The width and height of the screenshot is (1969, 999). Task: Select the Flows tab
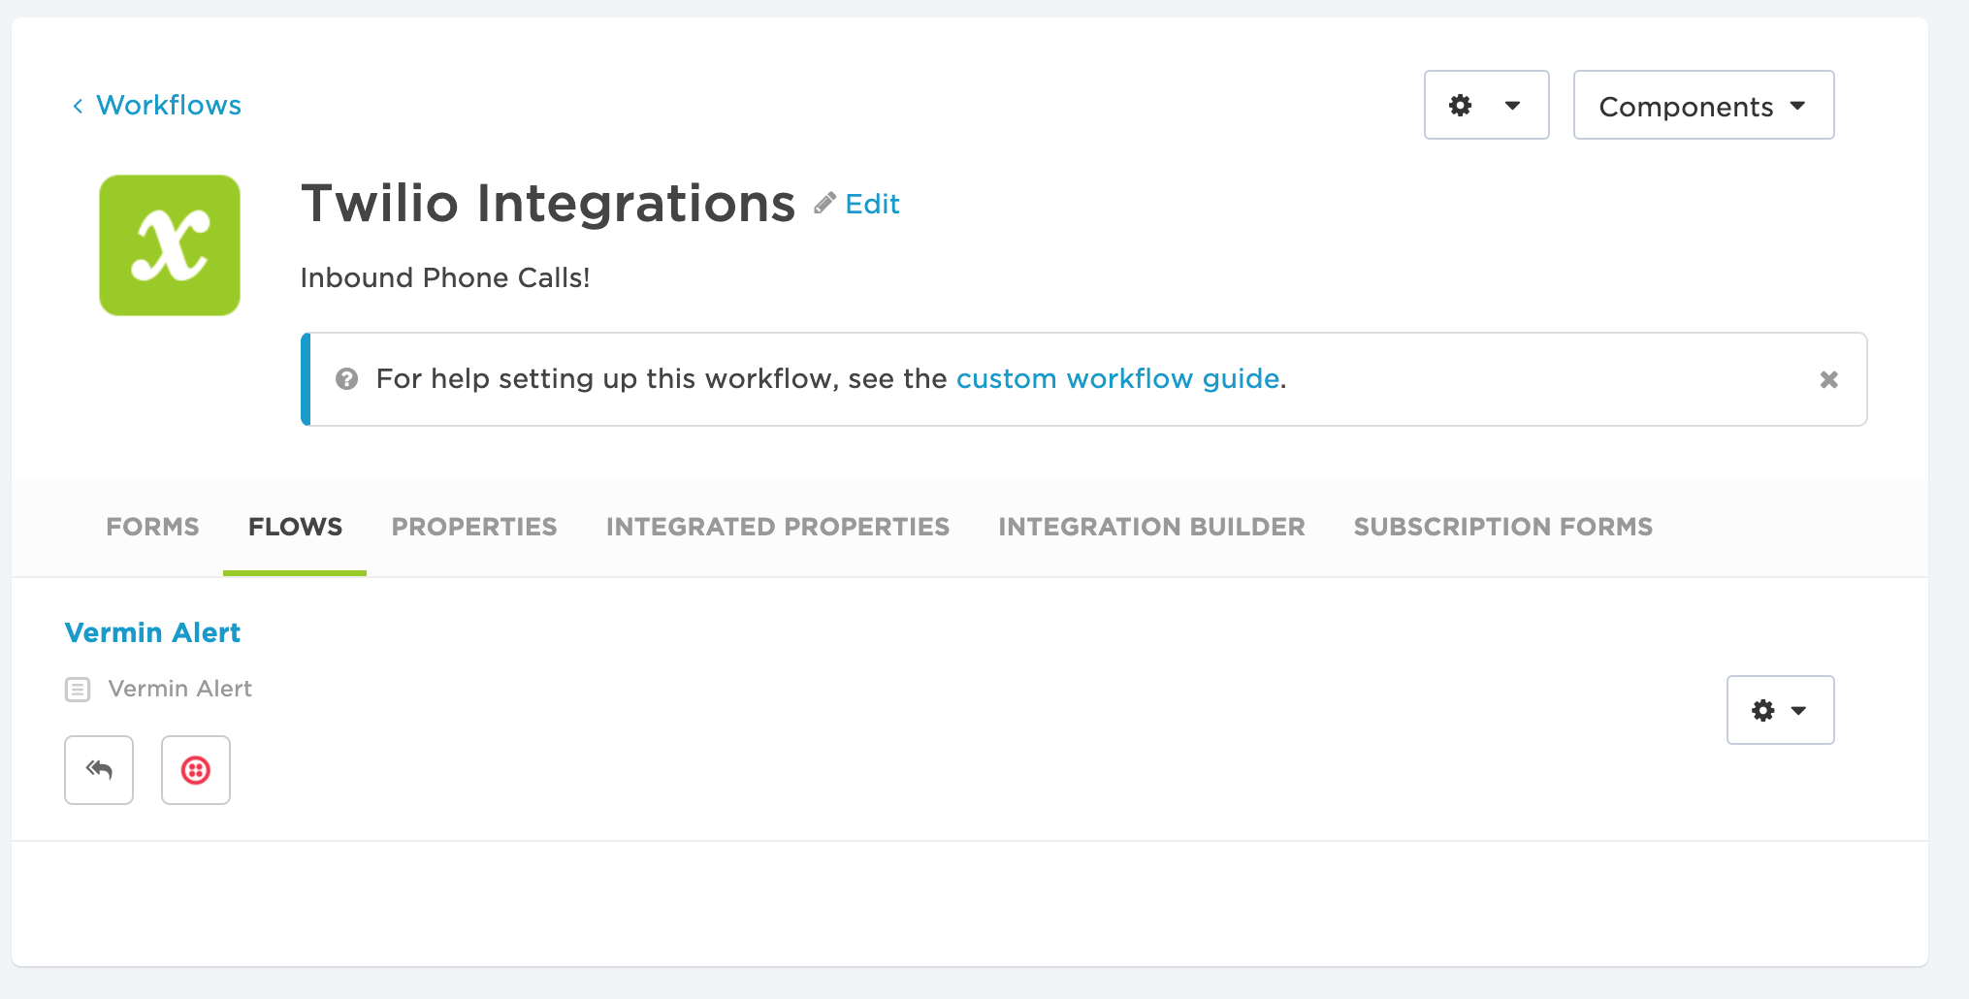pyautogui.click(x=295, y=527)
